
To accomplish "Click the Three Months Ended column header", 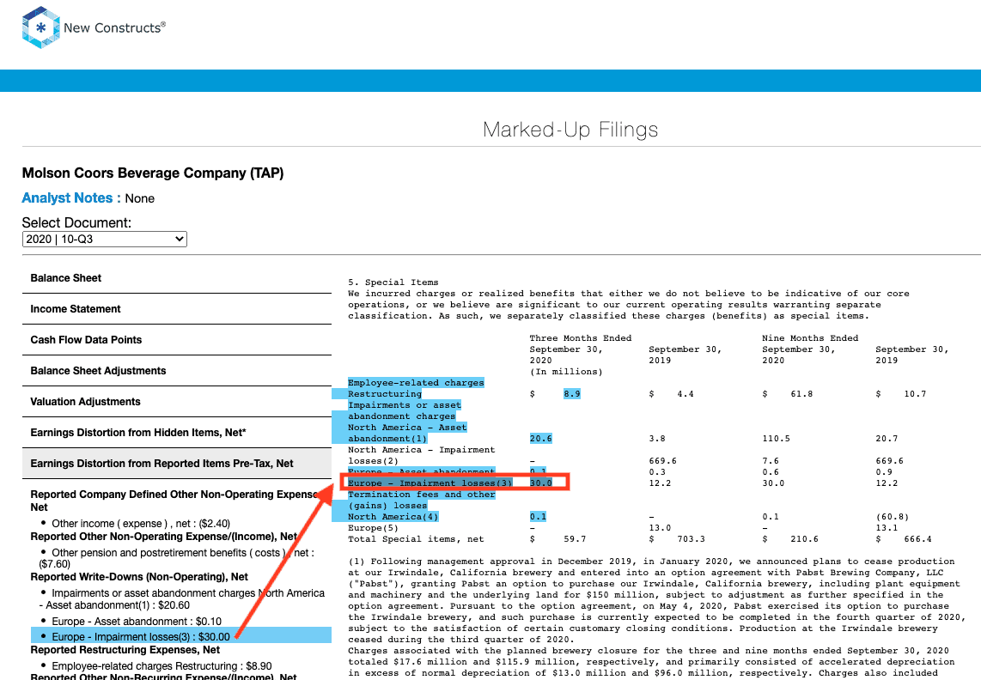I will click(x=581, y=338).
